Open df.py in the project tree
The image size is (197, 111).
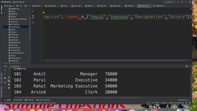13,11
